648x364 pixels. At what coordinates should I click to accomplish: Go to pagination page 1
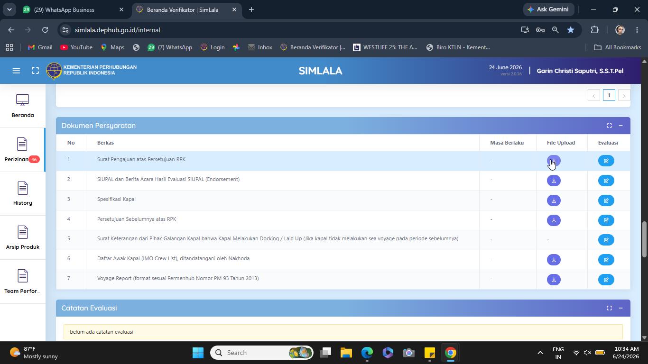coord(609,95)
